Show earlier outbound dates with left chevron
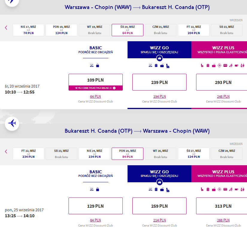 click(6, 28)
